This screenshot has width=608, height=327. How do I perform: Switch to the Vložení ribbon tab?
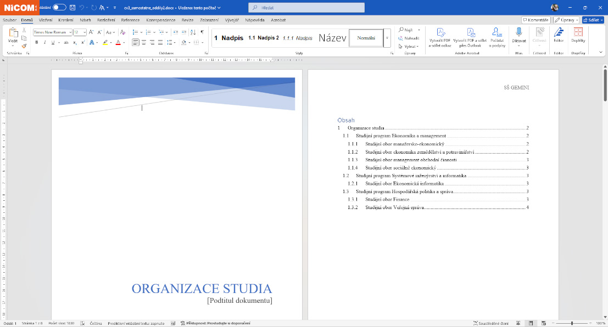[x=46, y=20]
